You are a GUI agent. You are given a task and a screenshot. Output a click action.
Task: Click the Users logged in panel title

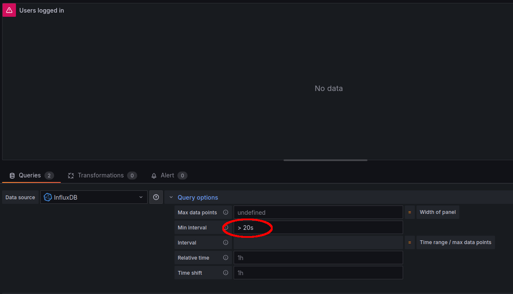click(x=42, y=10)
